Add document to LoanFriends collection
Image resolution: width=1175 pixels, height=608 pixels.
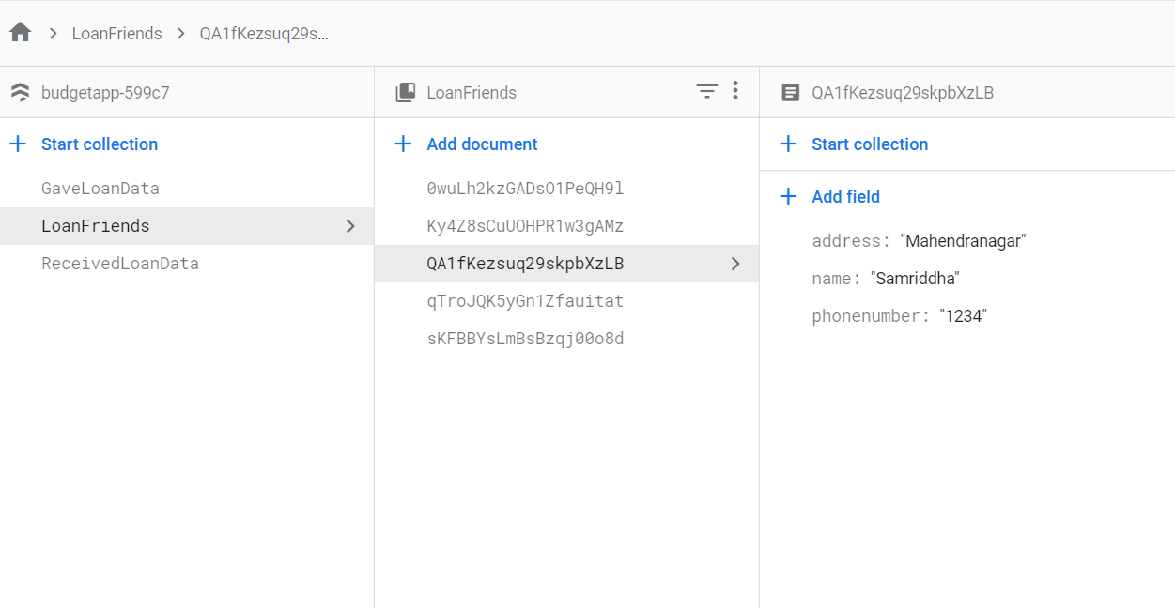coord(482,144)
